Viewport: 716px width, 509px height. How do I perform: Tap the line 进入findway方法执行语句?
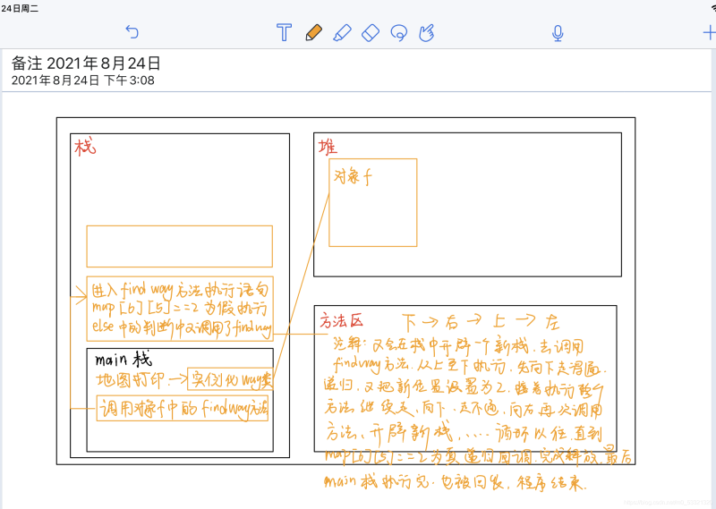[x=180, y=290]
